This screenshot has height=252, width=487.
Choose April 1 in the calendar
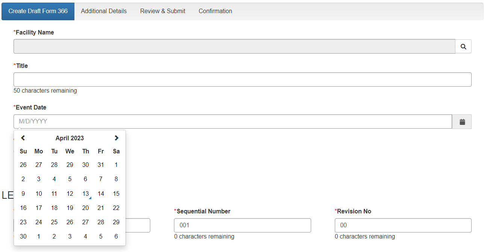pyautogui.click(x=116, y=165)
